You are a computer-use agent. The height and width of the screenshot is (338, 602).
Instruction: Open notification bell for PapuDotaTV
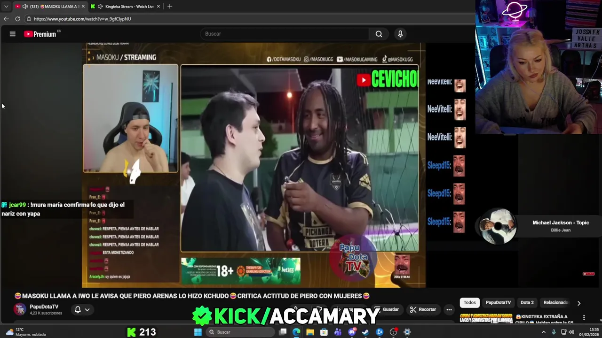tap(78, 310)
